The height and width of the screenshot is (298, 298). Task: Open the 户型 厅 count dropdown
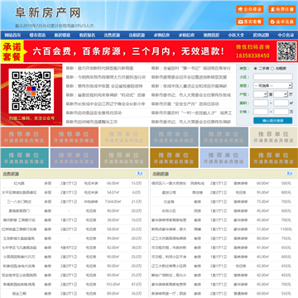(x=281, y=94)
